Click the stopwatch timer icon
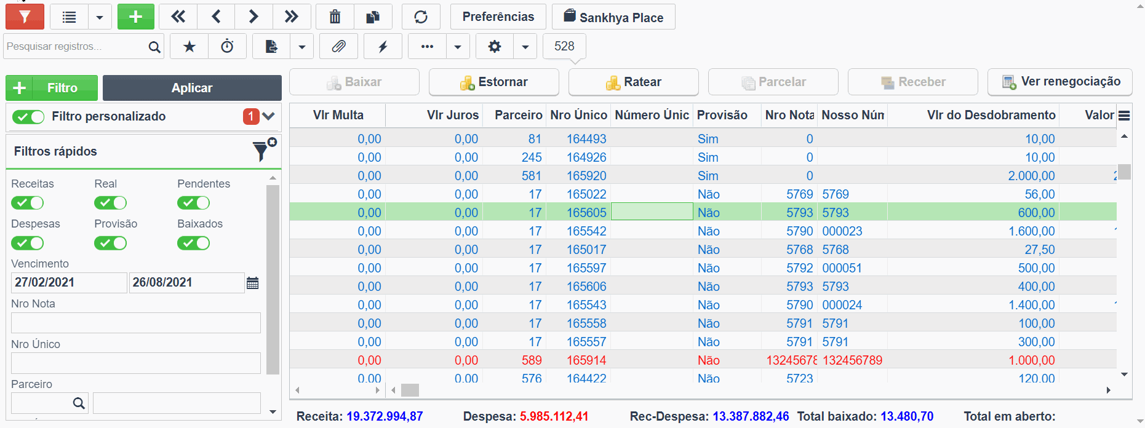The image size is (1145, 428). pyautogui.click(x=227, y=47)
